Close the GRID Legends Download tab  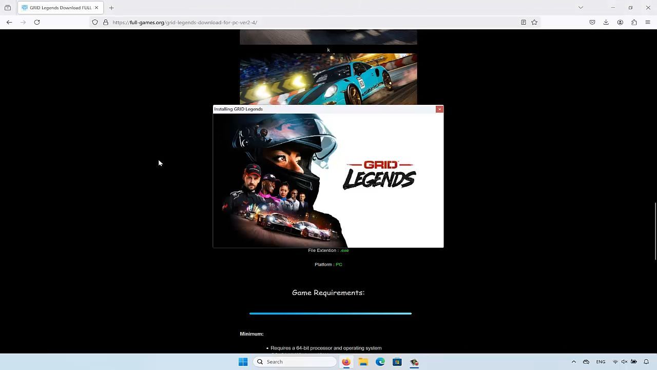coord(96,8)
